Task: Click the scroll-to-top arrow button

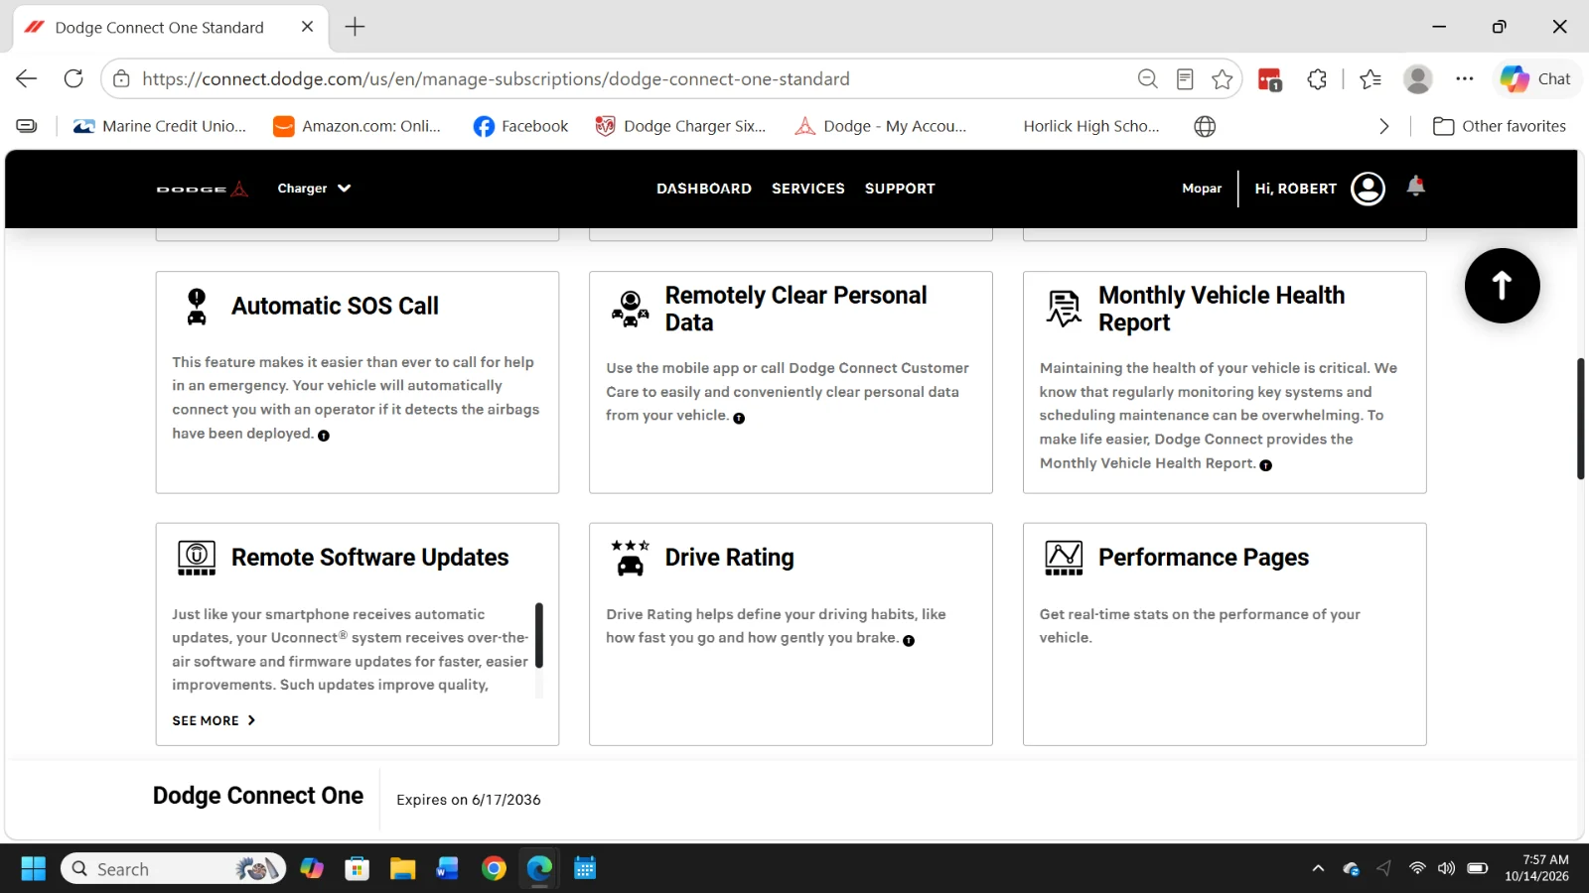Action: pos(1502,286)
